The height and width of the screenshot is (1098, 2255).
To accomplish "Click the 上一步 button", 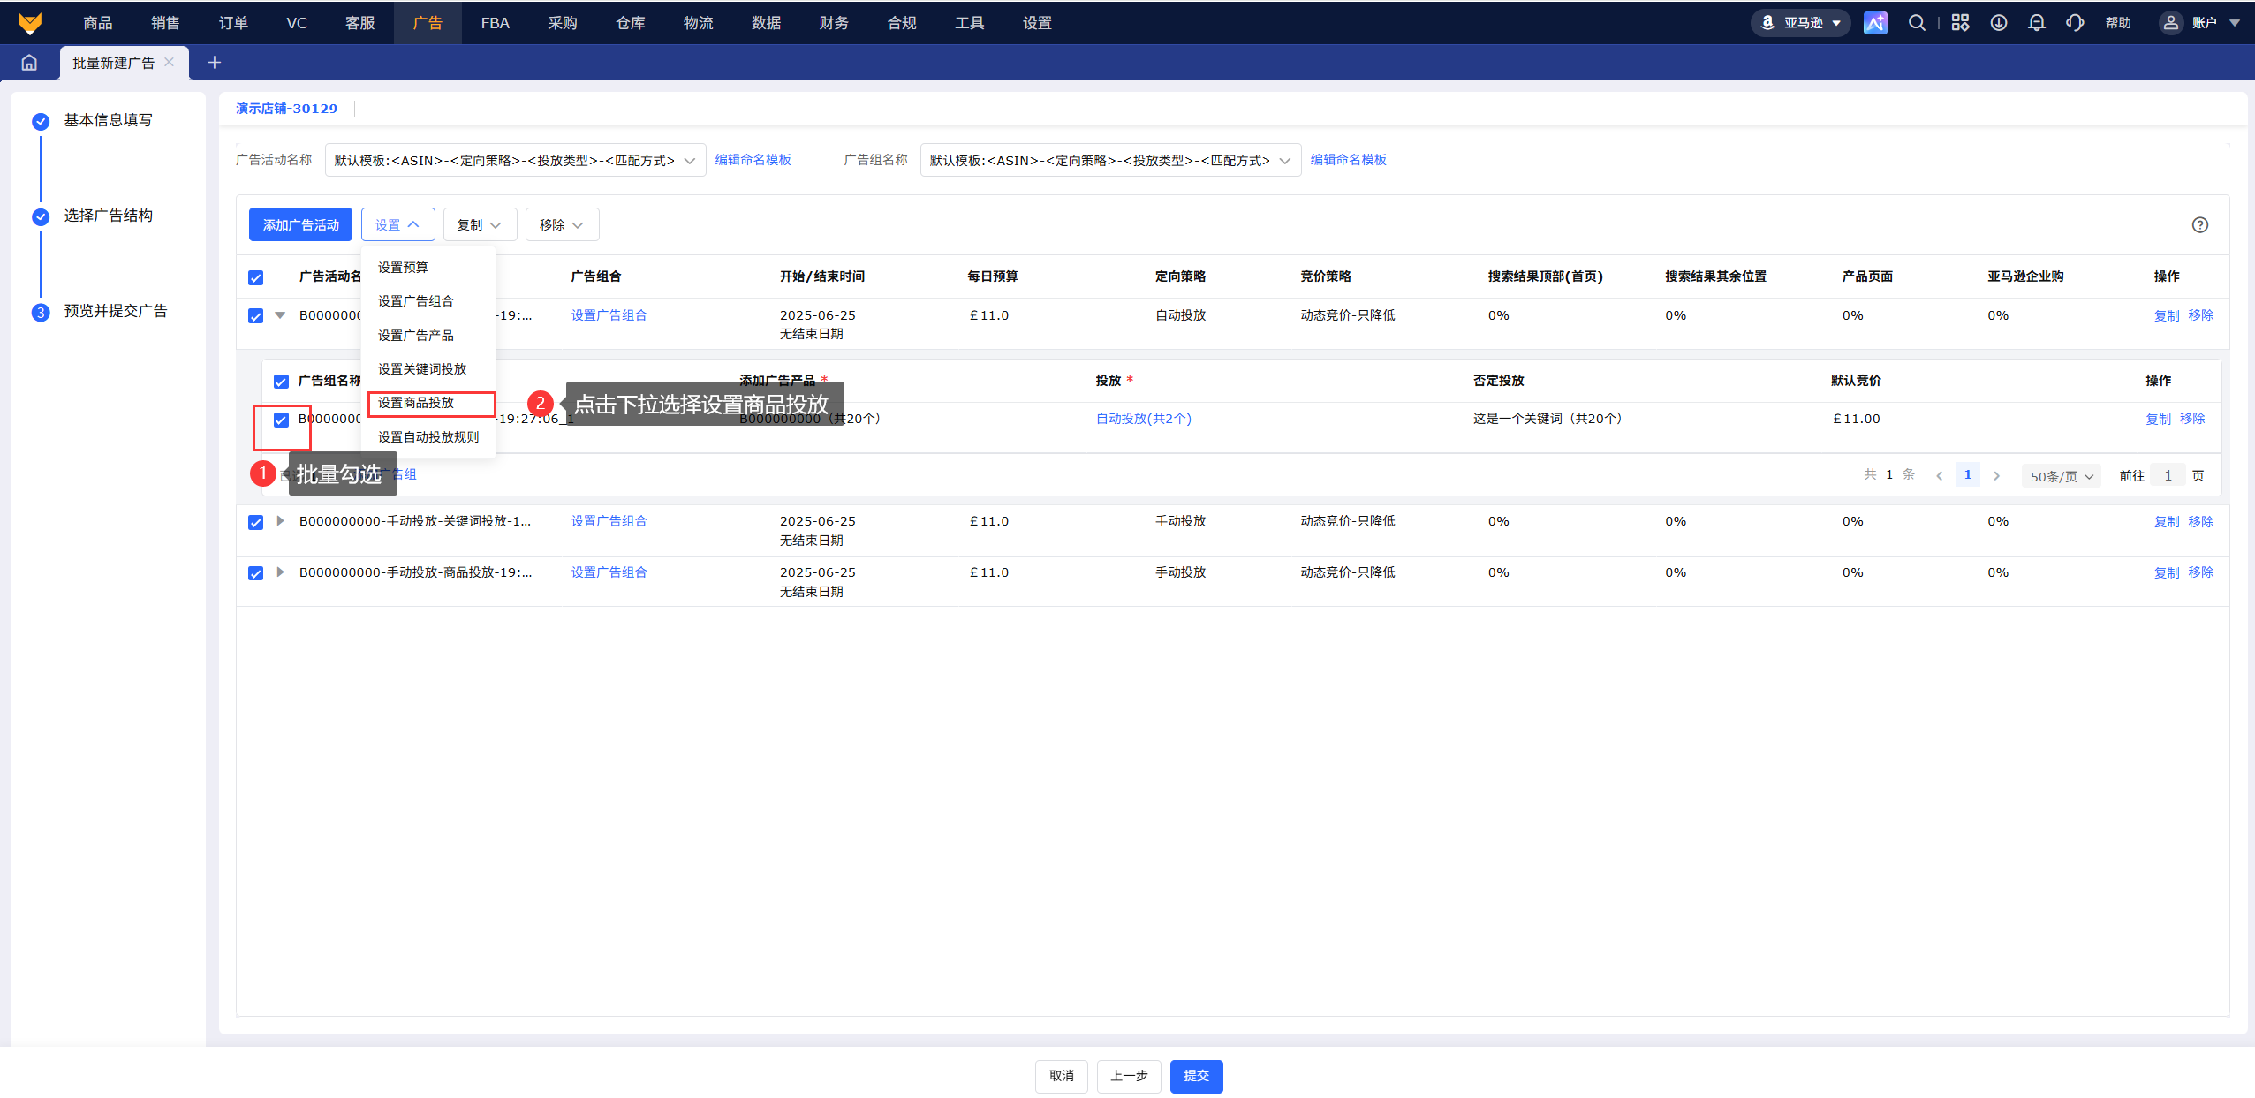I will pyautogui.click(x=1129, y=1076).
